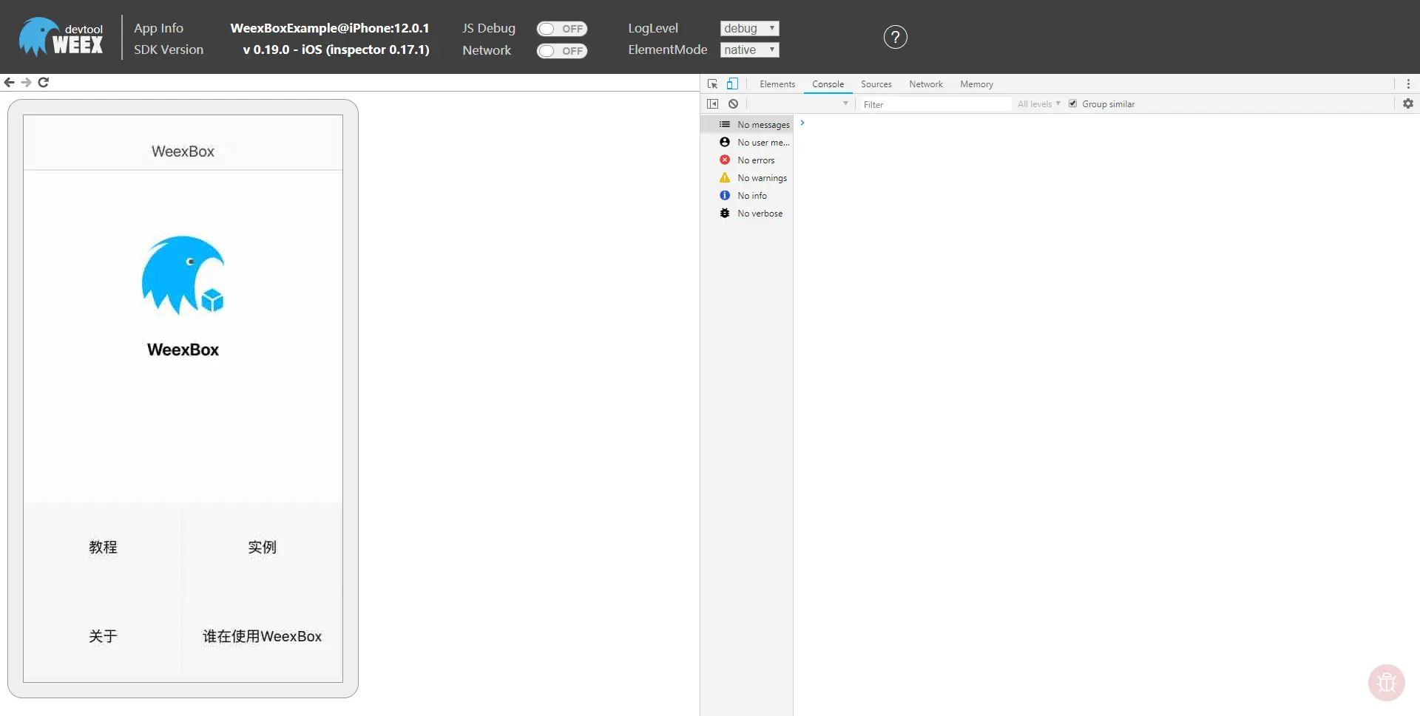
Task: Select the No verbose row
Action: [747, 214]
